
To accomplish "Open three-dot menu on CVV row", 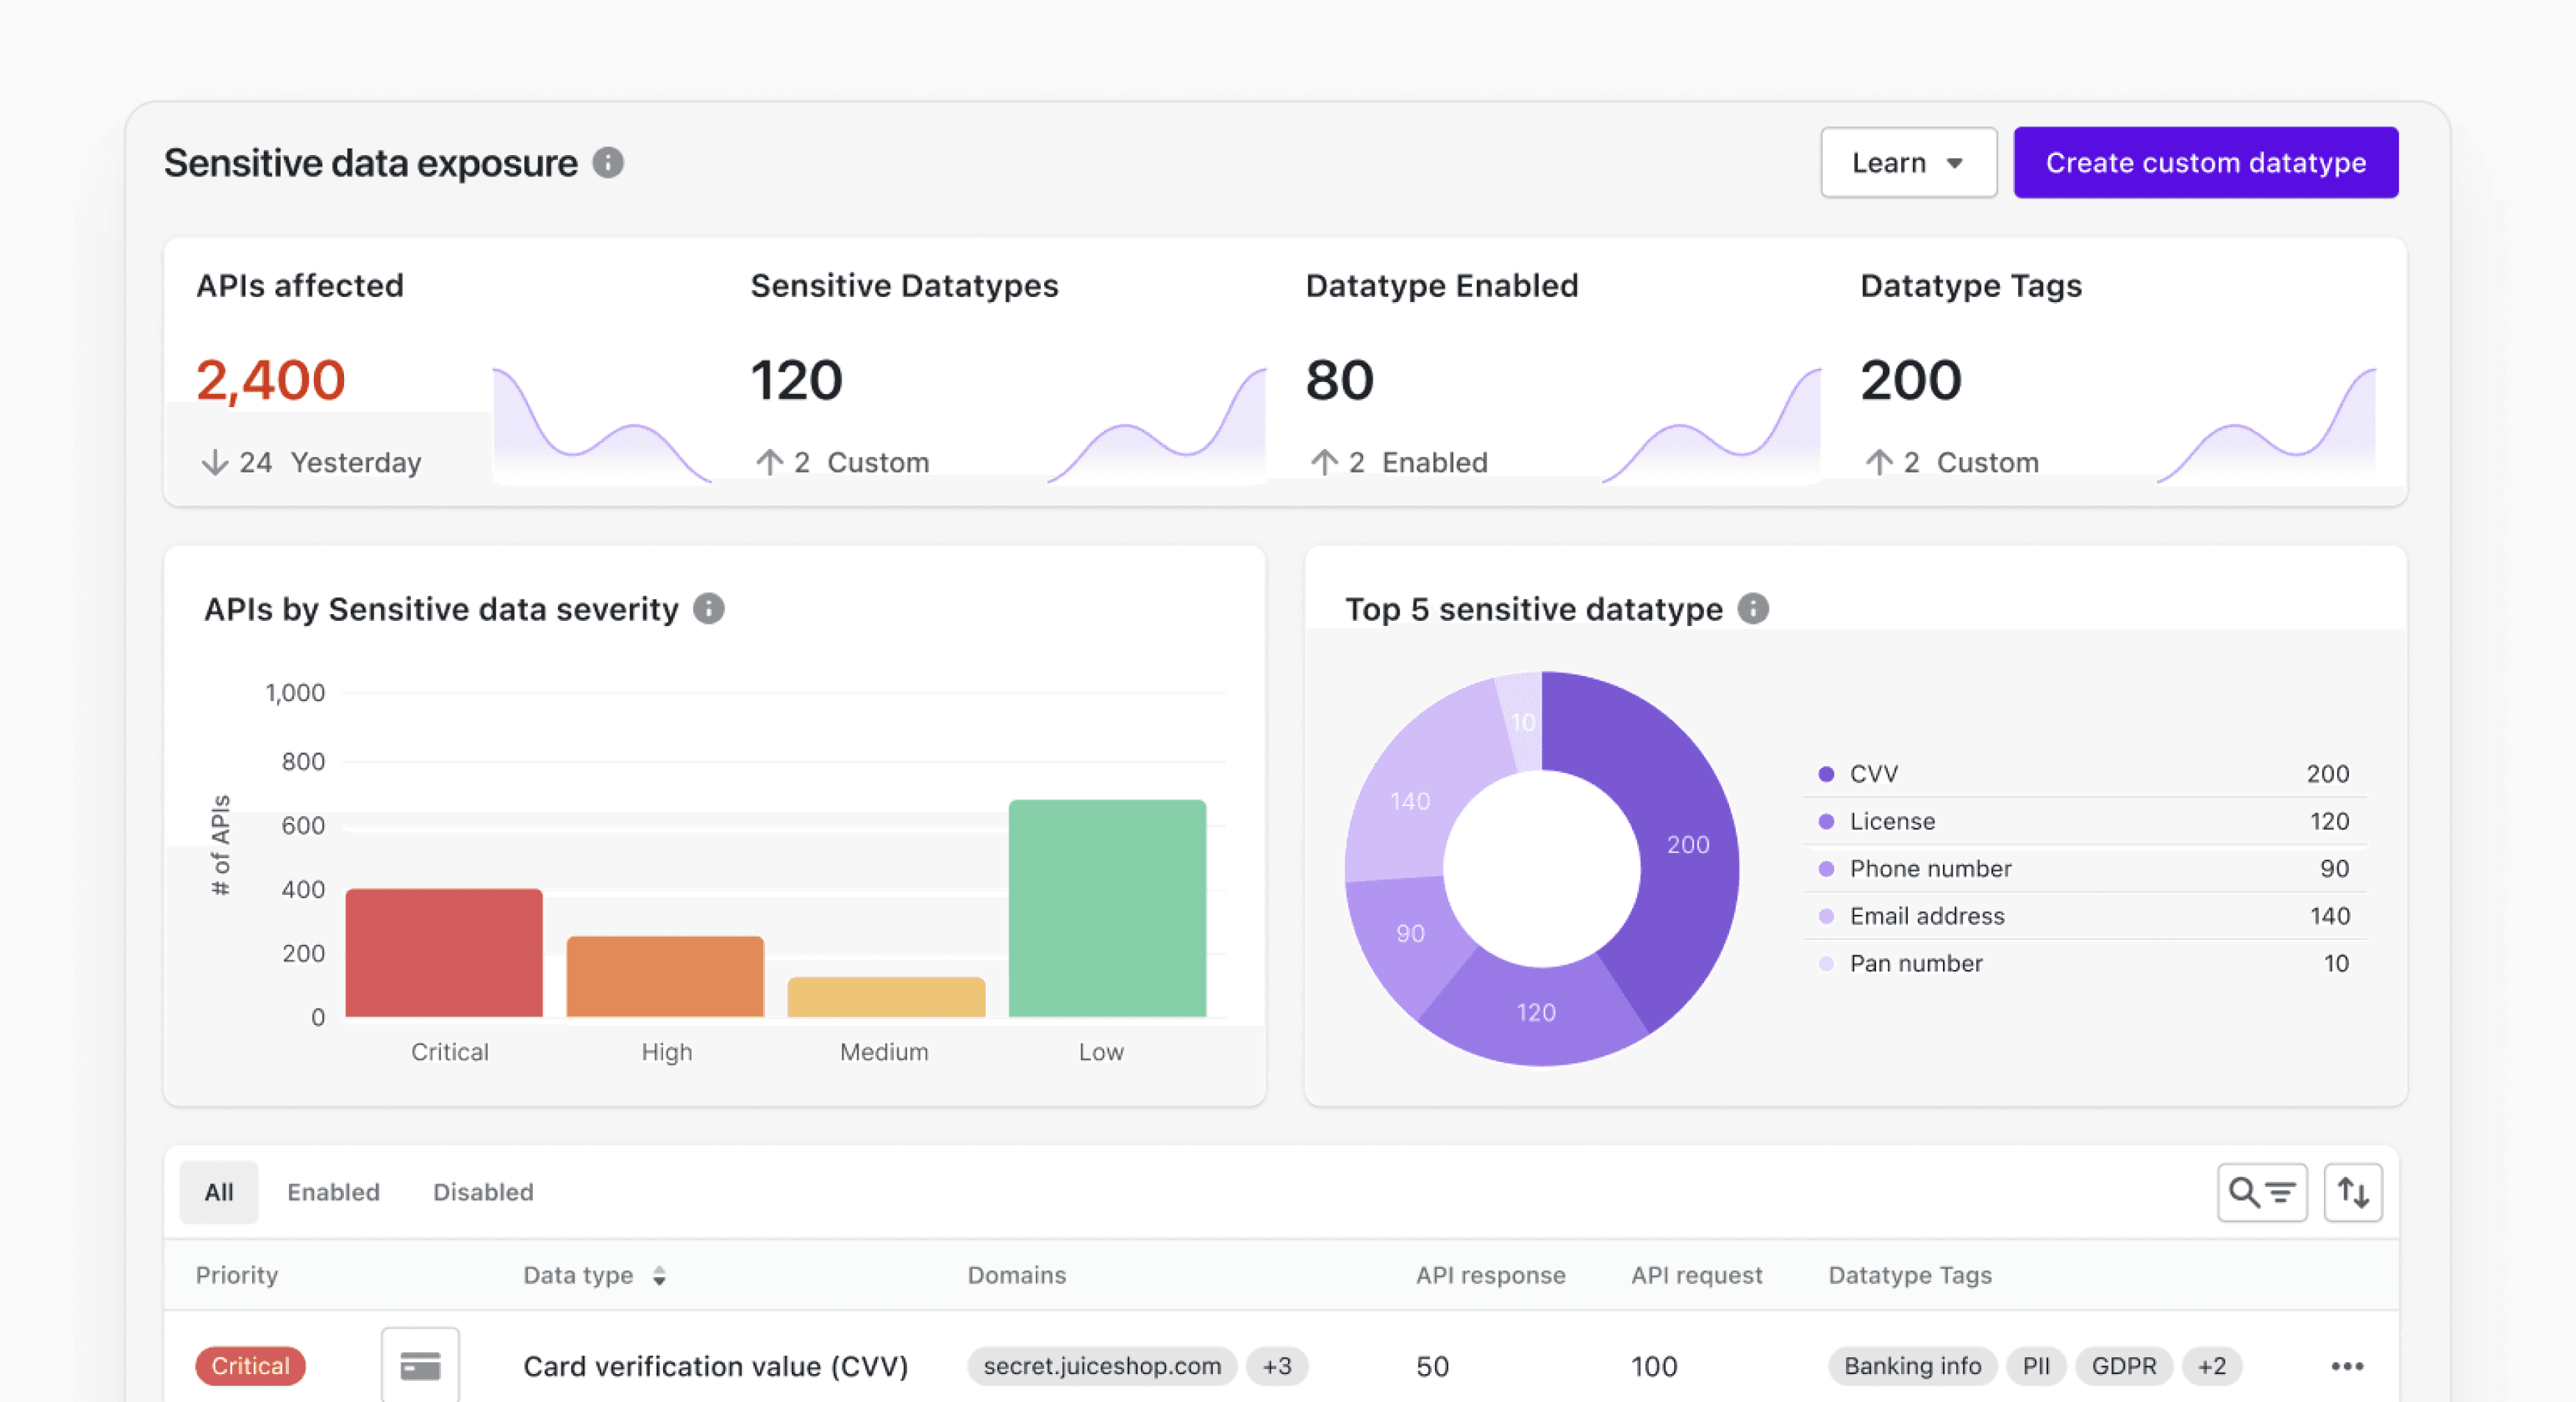I will [x=2347, y=1366].
